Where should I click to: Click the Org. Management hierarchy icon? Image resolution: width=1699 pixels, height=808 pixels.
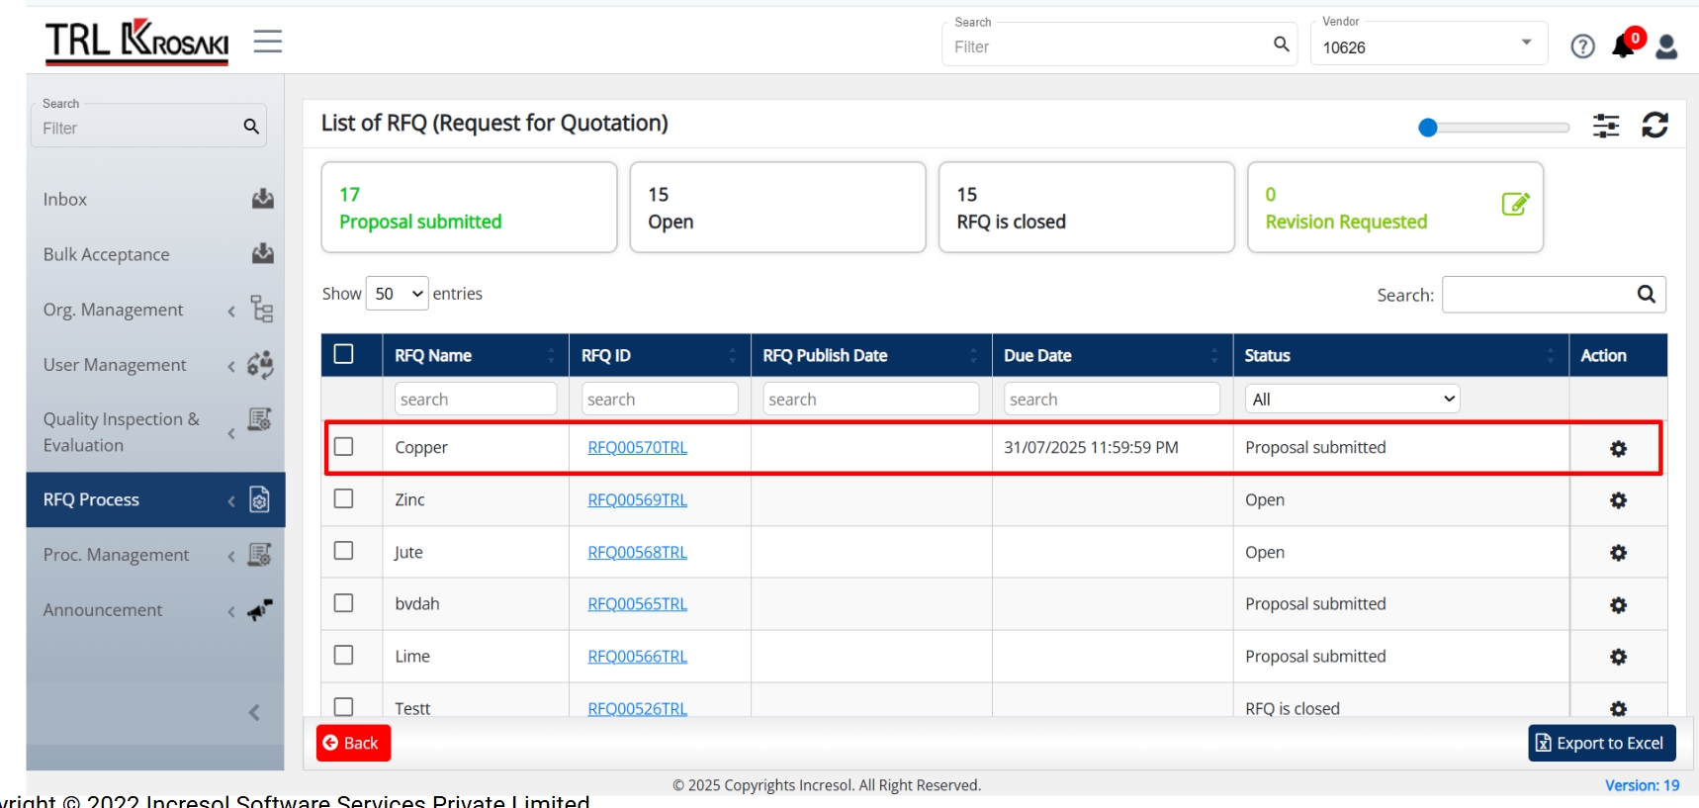click(x=261, y=310)
